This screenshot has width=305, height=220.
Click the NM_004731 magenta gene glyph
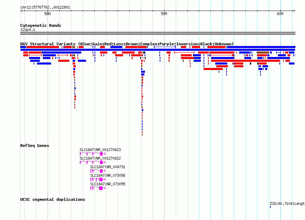tap(98, 171)
